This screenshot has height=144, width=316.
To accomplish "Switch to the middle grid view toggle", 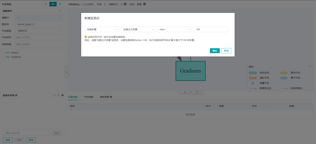I will click(53, 4).
